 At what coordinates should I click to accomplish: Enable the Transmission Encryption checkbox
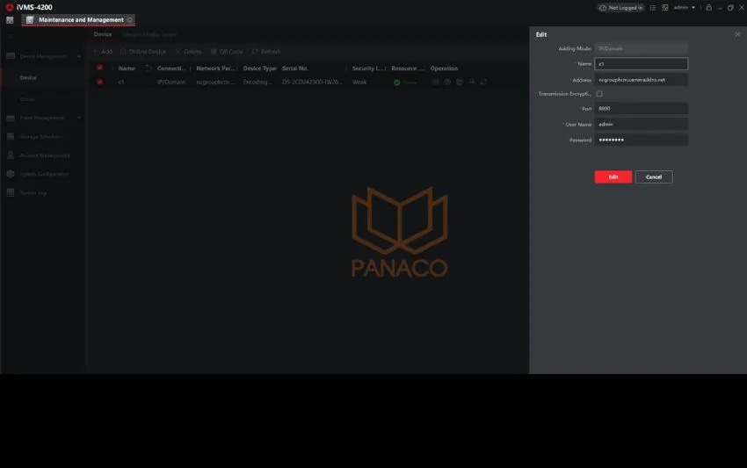point(599,94)
